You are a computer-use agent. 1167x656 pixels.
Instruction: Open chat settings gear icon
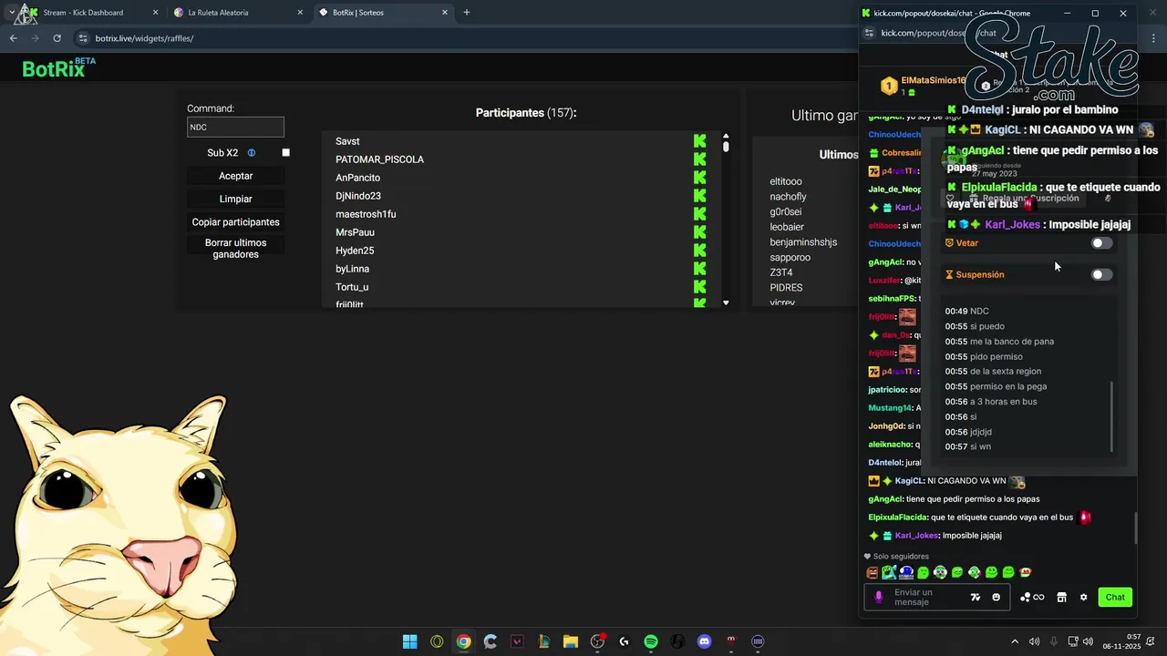(1084, 597)
